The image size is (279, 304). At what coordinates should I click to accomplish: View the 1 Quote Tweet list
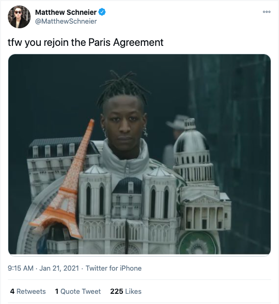click(78, 291)
